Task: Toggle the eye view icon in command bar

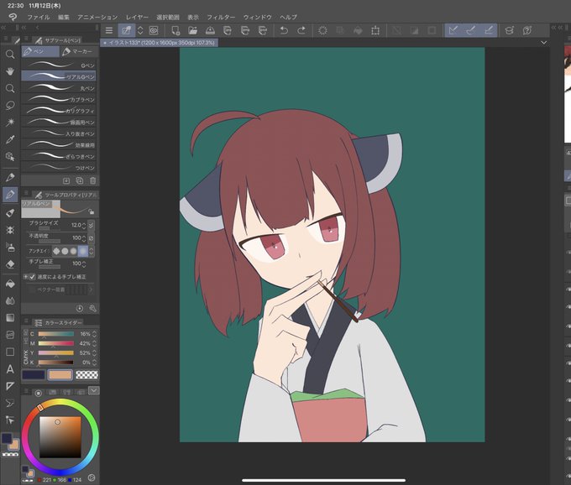Action: pyautogui.click(x=154, y=30)
